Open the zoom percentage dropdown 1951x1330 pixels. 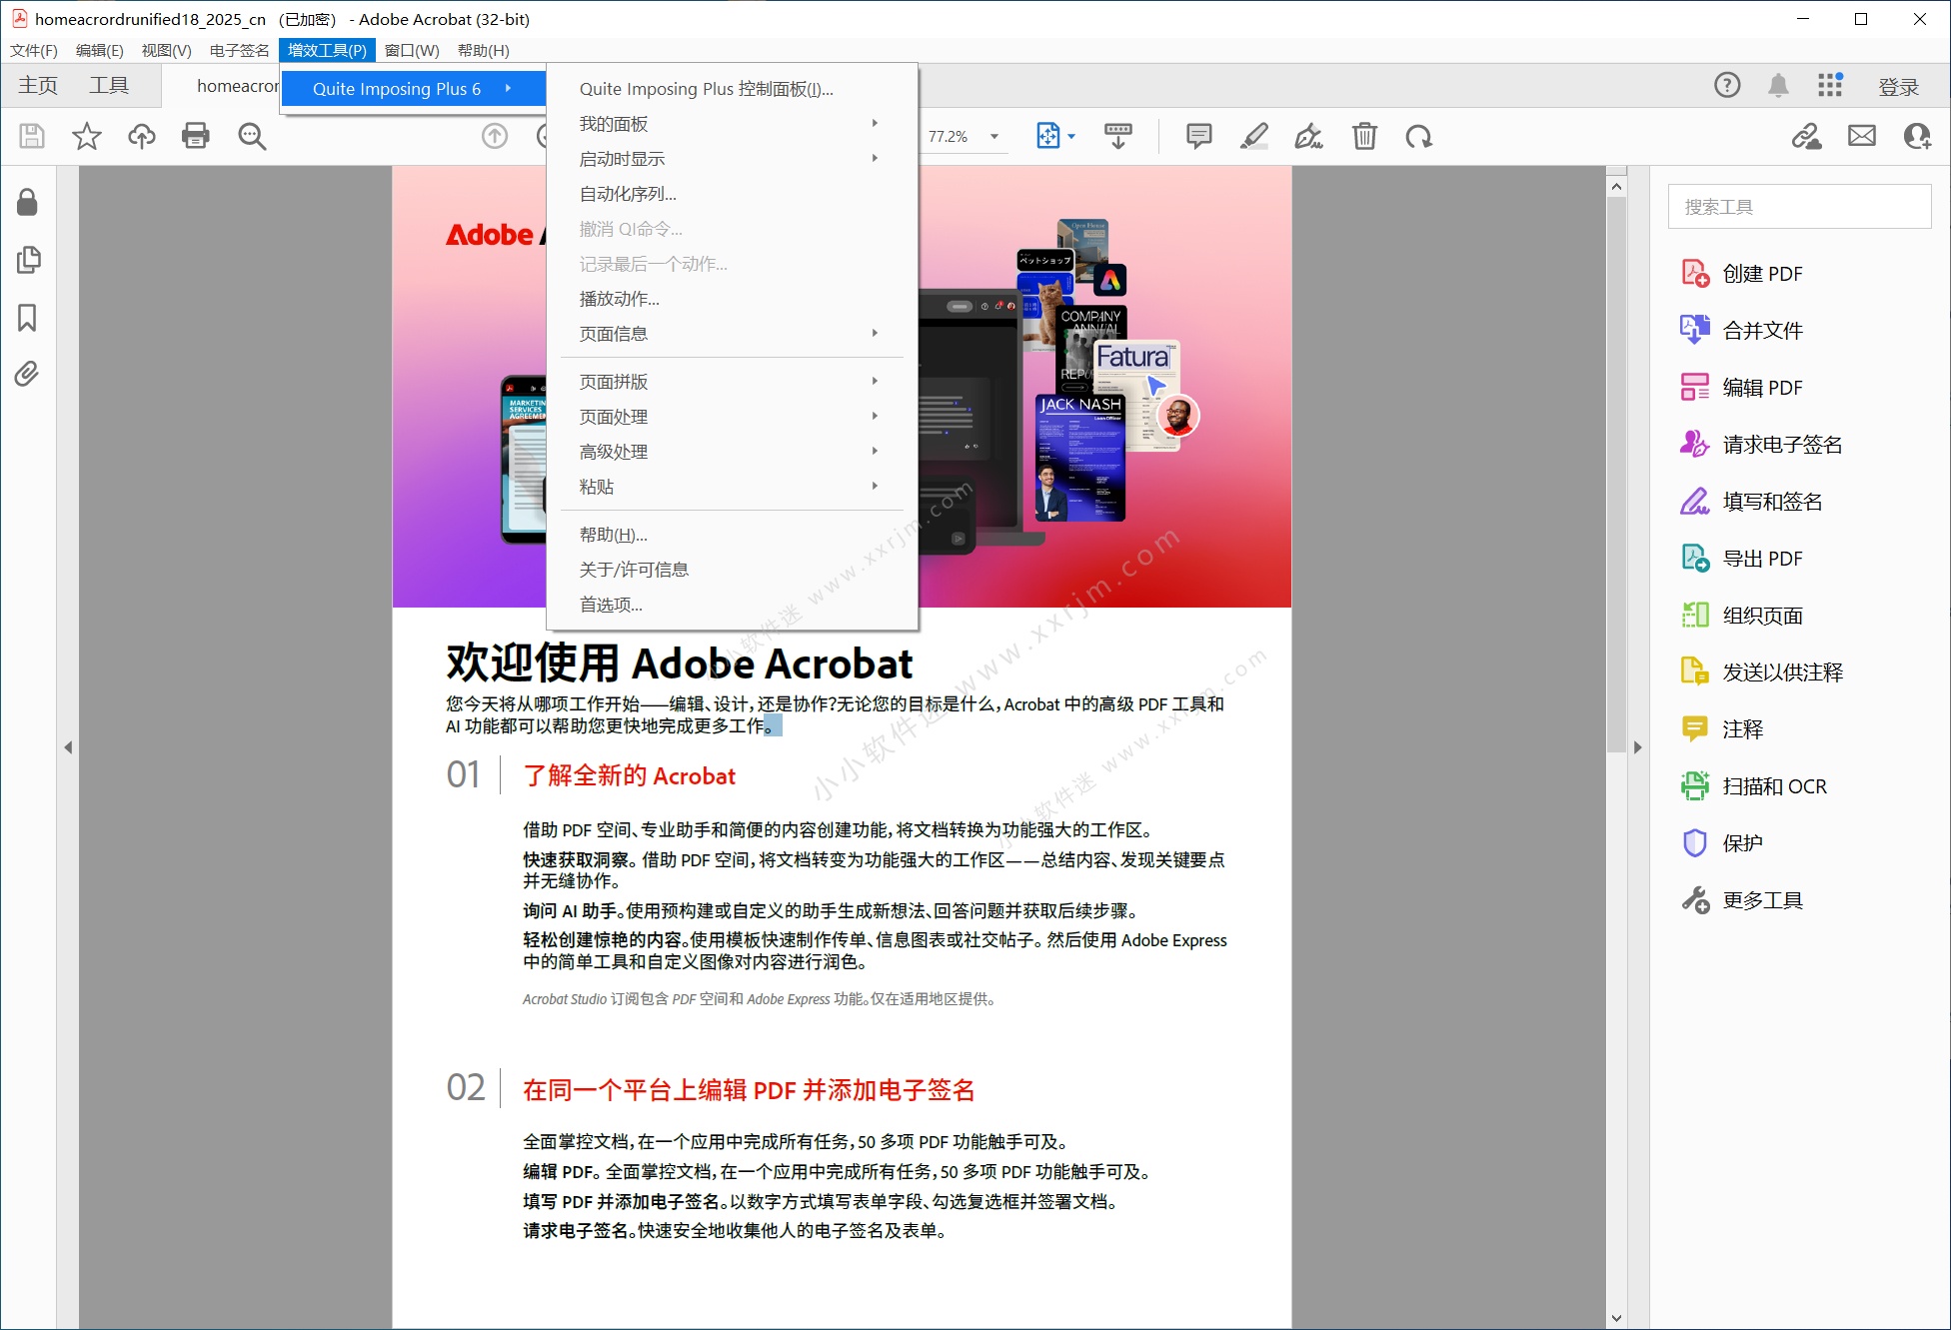[992, 136]
